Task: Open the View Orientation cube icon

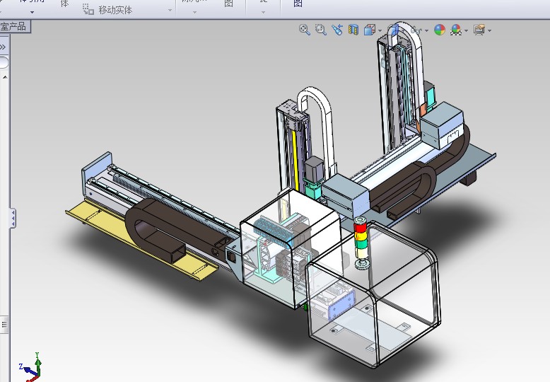Action: pyautogui.click(x=370, y=30)
